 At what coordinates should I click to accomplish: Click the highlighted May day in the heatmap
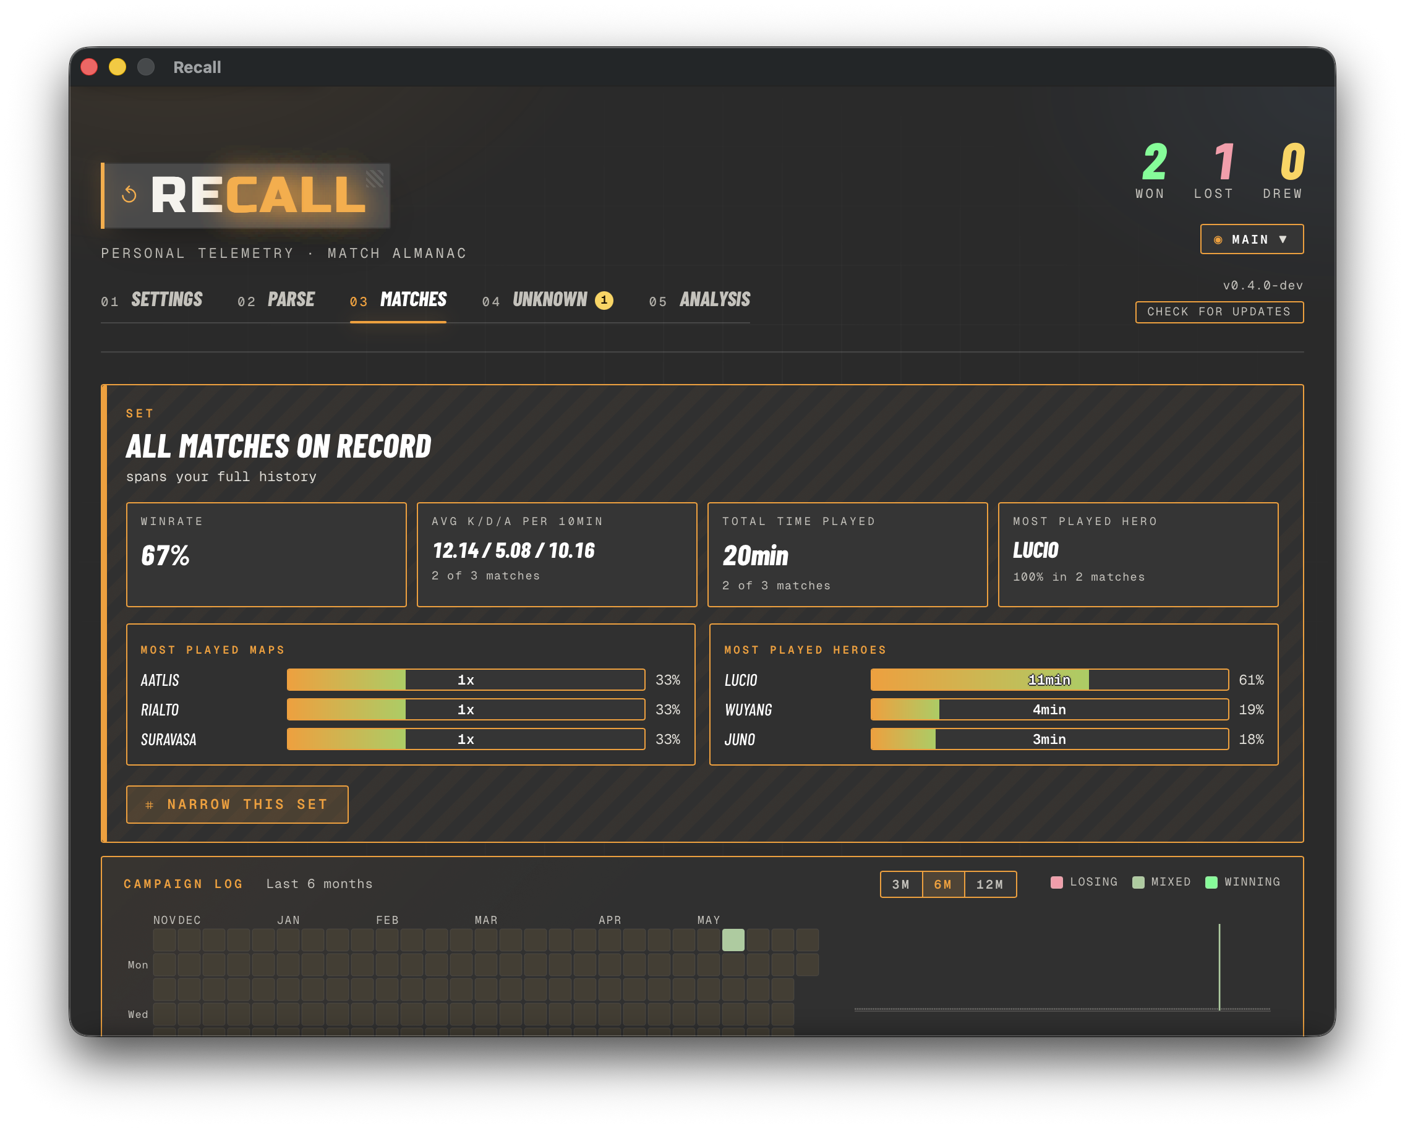(x=732, y=939)
